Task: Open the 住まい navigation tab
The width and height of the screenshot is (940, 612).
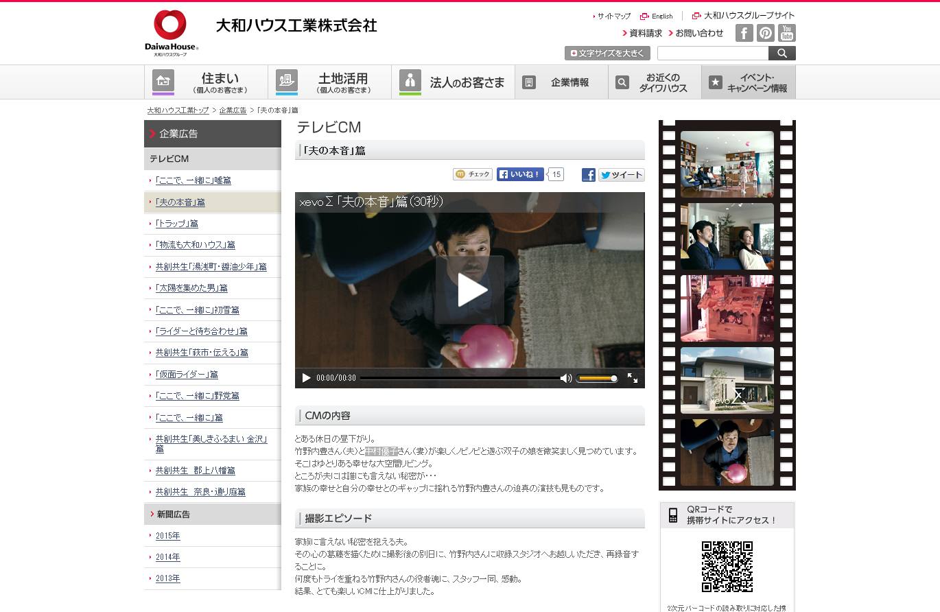Action: [206, 82]
